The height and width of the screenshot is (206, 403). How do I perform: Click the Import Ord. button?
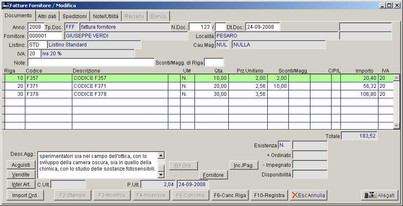(25, 195)
